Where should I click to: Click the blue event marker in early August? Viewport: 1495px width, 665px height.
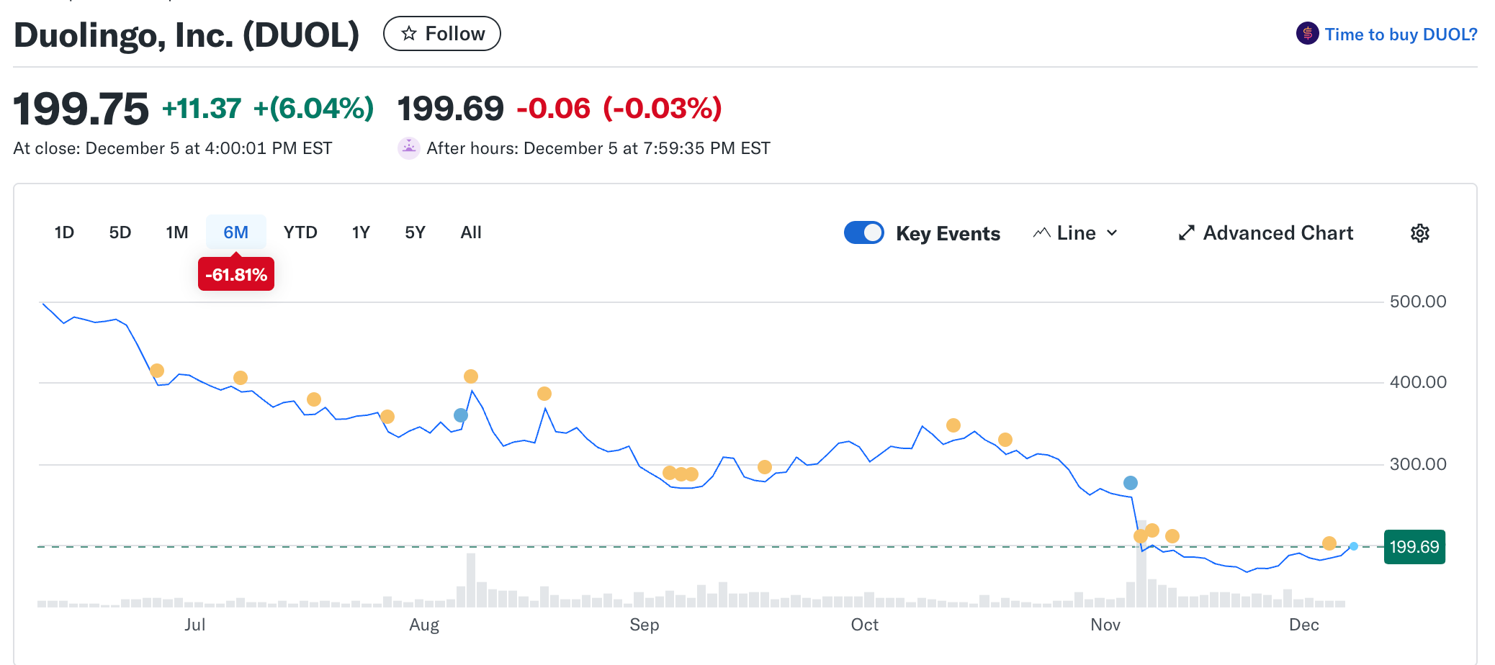pos(461,415)
